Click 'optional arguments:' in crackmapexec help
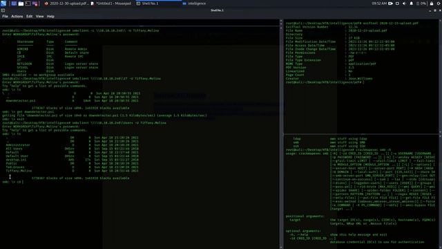The image size is (442, 249). click(303, 230)
